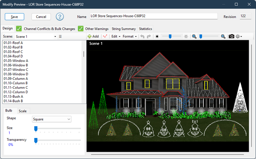Screen dimensions: 256x159
Task: Click the front door in the preview
Action: [x=150, y=108]
